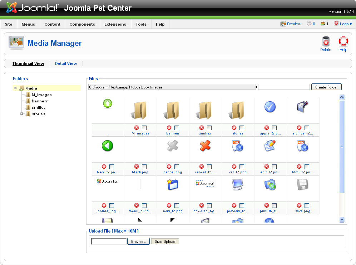Click the publish_f2 image thumbnail
The image size is (356, 265).
click(270, 184)
